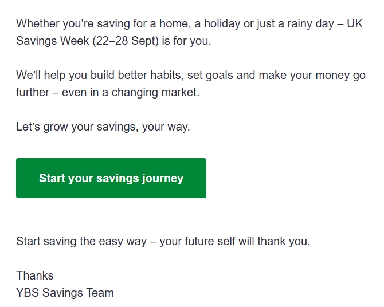The width and height of the screenshot is (384, 307).
Task: Click the 'YBS Savings Team' signature
Action: [65, 293]
